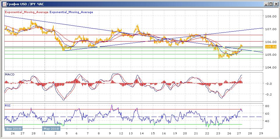The image size is (280, 139).
Task: Close the USD/JPY chart window
Action: [x=276, y=4]
